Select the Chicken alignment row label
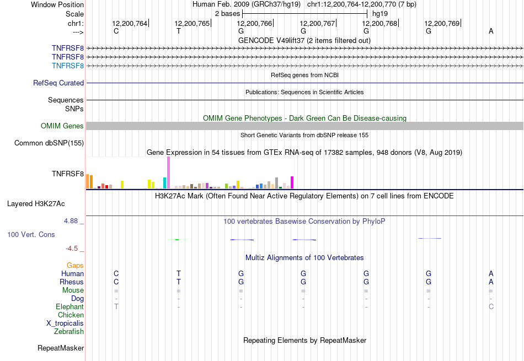The width and height of the screenshot is (524, 361). coord(71,315)
